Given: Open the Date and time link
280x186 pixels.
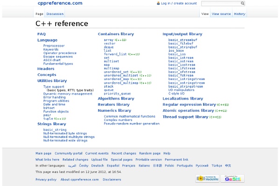Looking at the screenshot, I should (x=54, y=104).
